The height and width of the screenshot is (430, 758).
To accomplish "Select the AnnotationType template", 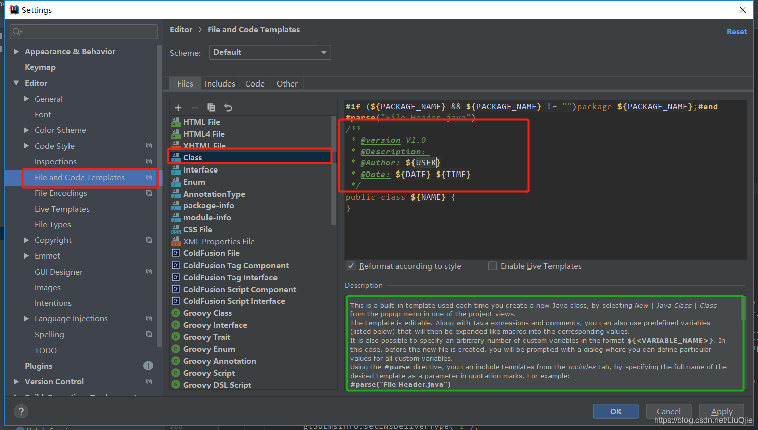I will pos(214,194).
